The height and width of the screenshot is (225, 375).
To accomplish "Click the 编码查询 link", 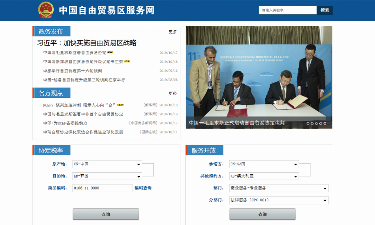I will [143, 188].
